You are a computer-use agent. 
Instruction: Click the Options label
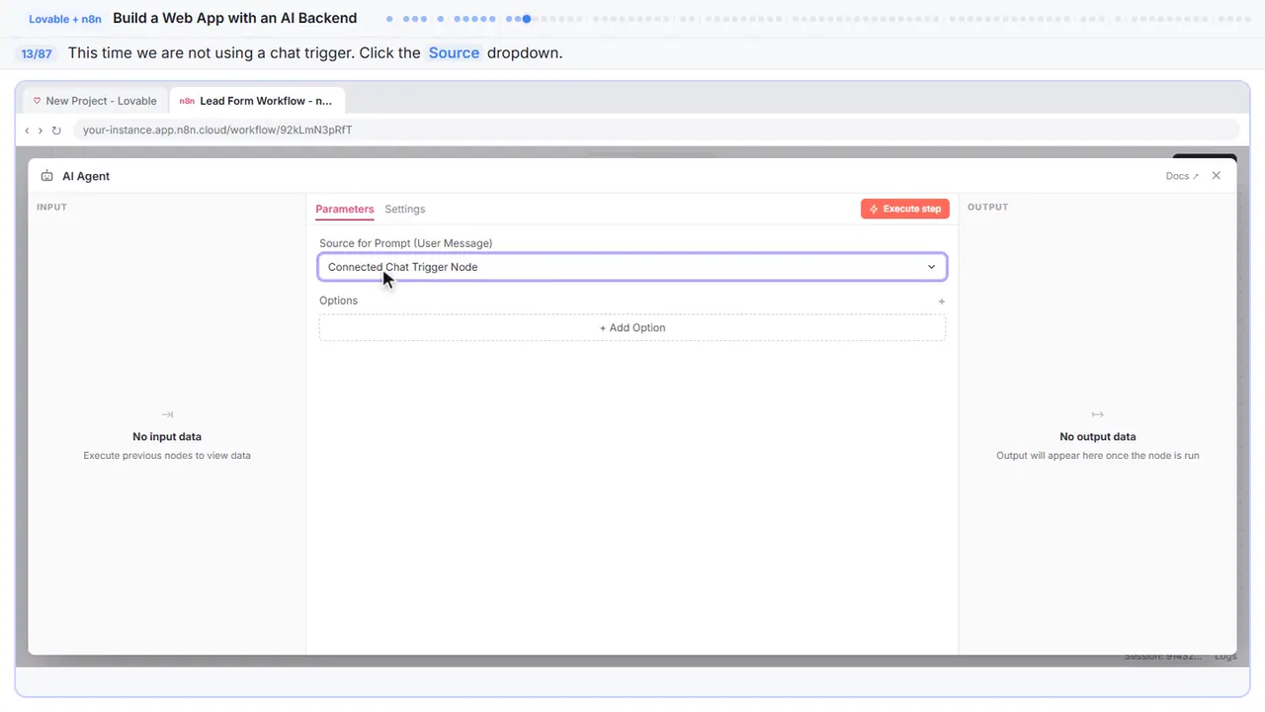[x=338, y=301]
